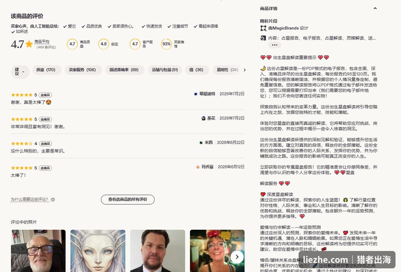This screenshot has height=272, width=401.
Task: Click the 如所述 summary tag
Action: [19, 32]
